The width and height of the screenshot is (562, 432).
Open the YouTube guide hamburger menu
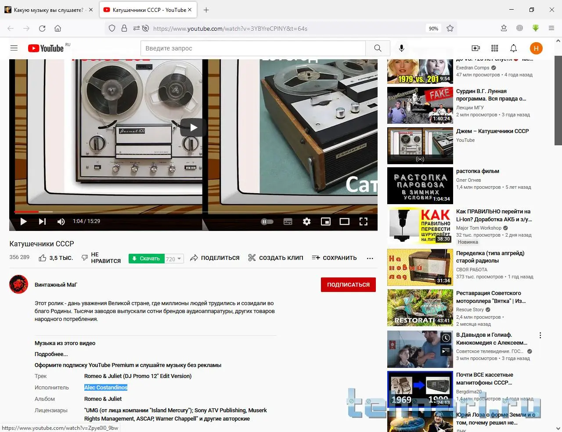(14, 48)
